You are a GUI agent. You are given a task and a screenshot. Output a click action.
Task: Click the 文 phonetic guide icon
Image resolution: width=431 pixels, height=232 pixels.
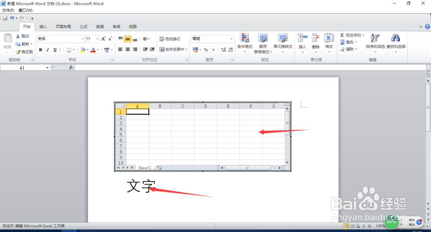coord(106,49)
